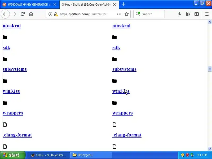Open the browser home page

(31, 14)
